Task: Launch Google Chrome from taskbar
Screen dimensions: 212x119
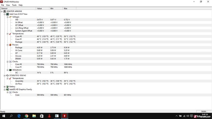Action: coord(26,116)
